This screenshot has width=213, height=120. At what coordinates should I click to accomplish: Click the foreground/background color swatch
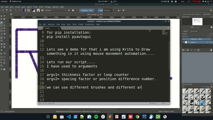(33, 10)
